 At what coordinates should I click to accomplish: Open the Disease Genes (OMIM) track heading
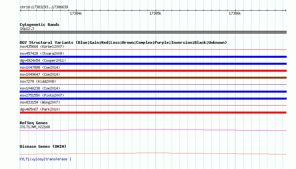pos(43,146)
